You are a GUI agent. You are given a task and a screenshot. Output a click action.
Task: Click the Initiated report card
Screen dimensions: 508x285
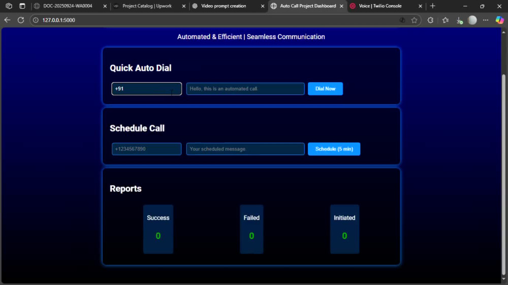(x=344, y=229)
